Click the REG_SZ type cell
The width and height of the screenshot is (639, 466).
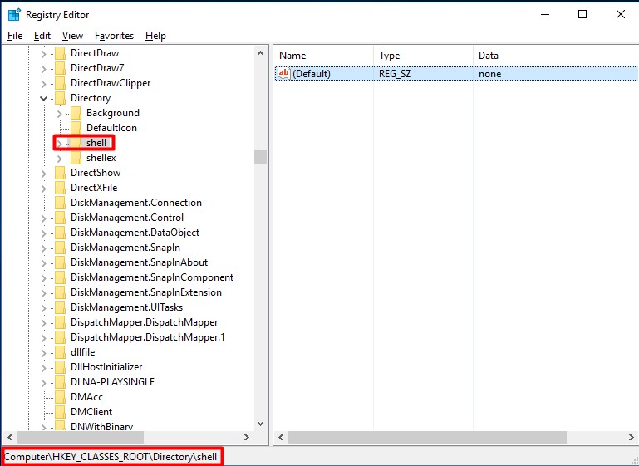pos(395,74)
